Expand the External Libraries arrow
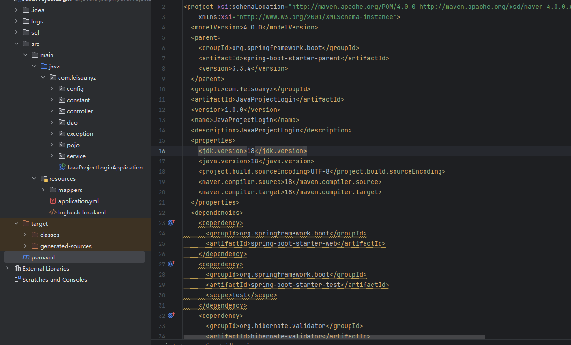The width and height of the screenshot is (571, 345). pos(7,268)
